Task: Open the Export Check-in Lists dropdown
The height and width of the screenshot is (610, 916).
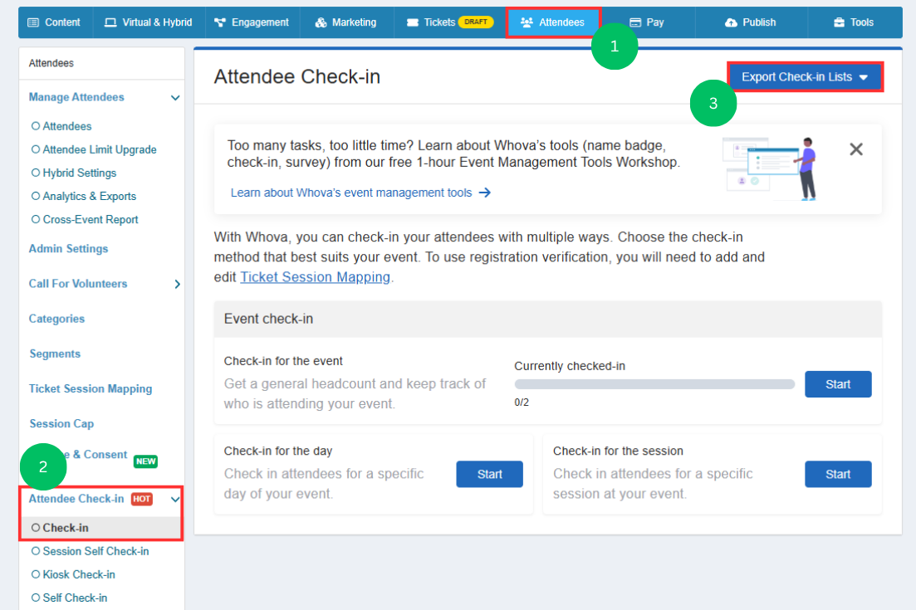Action: pos(805,77)
